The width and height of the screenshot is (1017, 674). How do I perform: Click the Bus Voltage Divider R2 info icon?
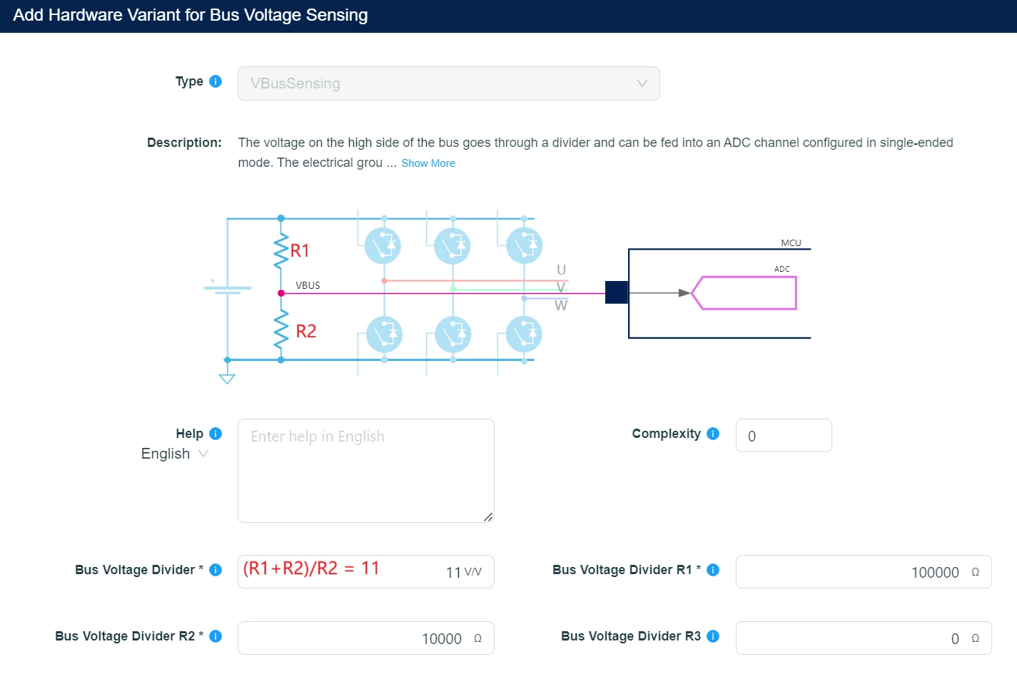216,636
